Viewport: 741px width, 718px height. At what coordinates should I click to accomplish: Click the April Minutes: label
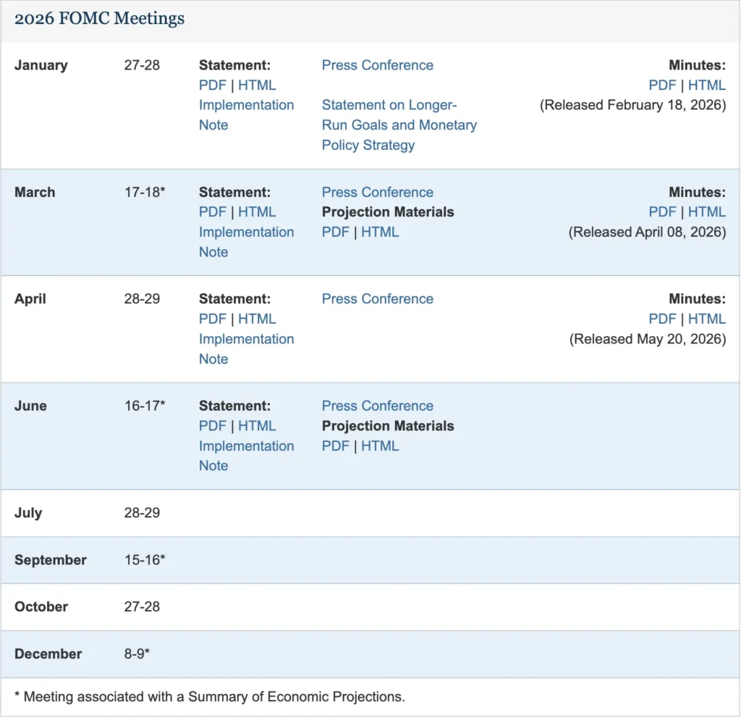tap(697, 299)
